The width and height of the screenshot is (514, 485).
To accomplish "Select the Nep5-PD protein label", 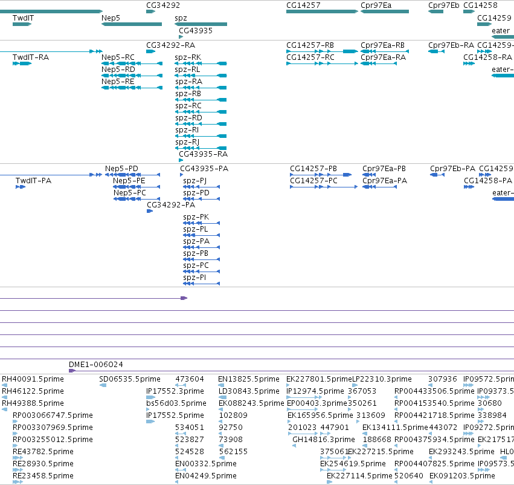I will [x=121, y=169].
